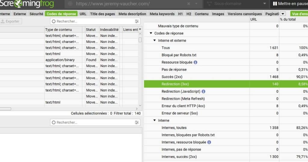Collapse the Interne group

click(x=155, y=120)
